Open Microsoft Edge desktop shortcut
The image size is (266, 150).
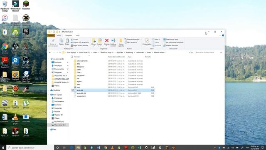15,62
